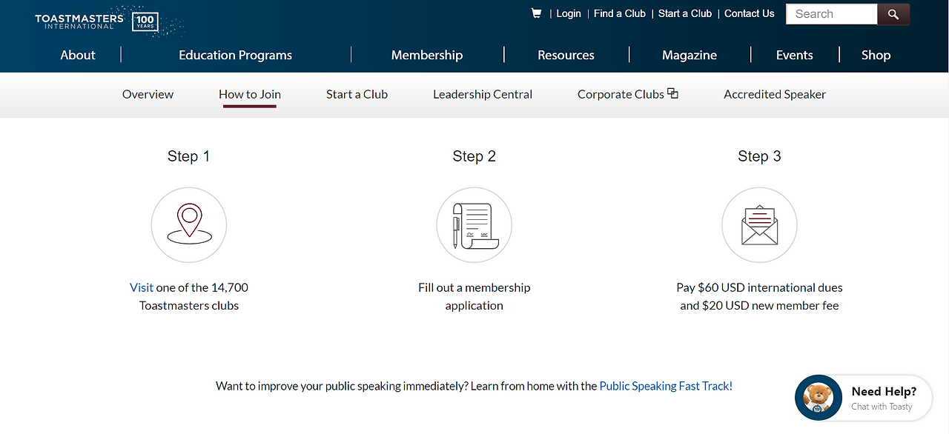Screen dimensions: 949x434
Task: Open the Events menu
Action: coord(795,55)
